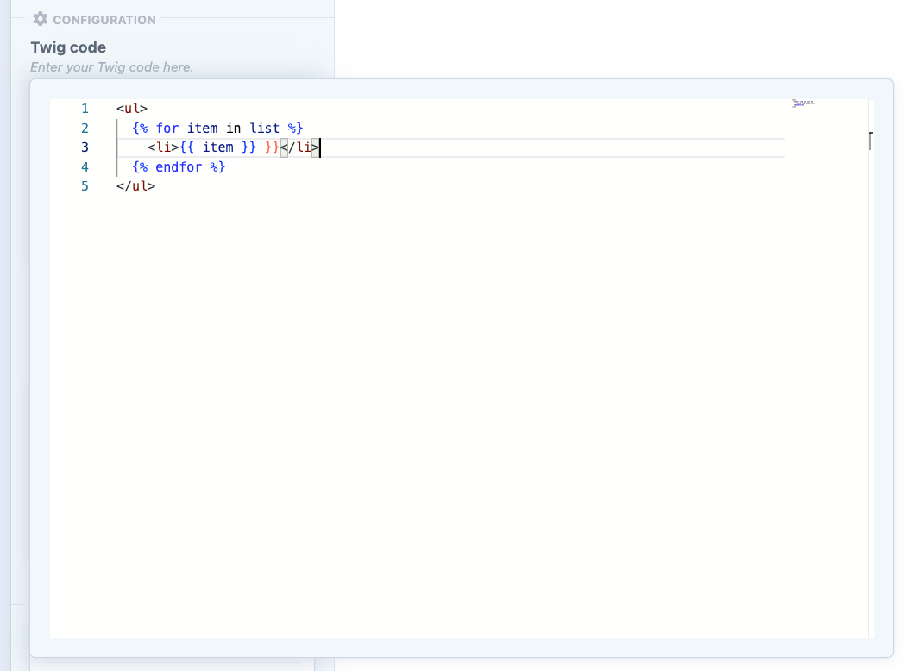Click the Twig code field label
Viewport: 912px width, 671px height.
click(x=68, y=47)
